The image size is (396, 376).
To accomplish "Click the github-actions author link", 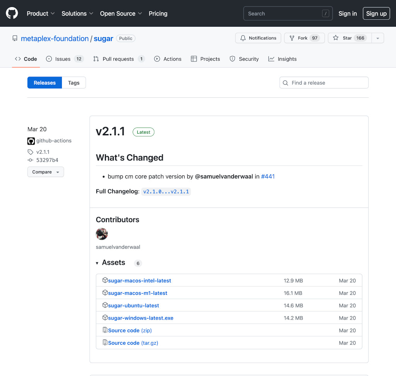I will [54, 141].
